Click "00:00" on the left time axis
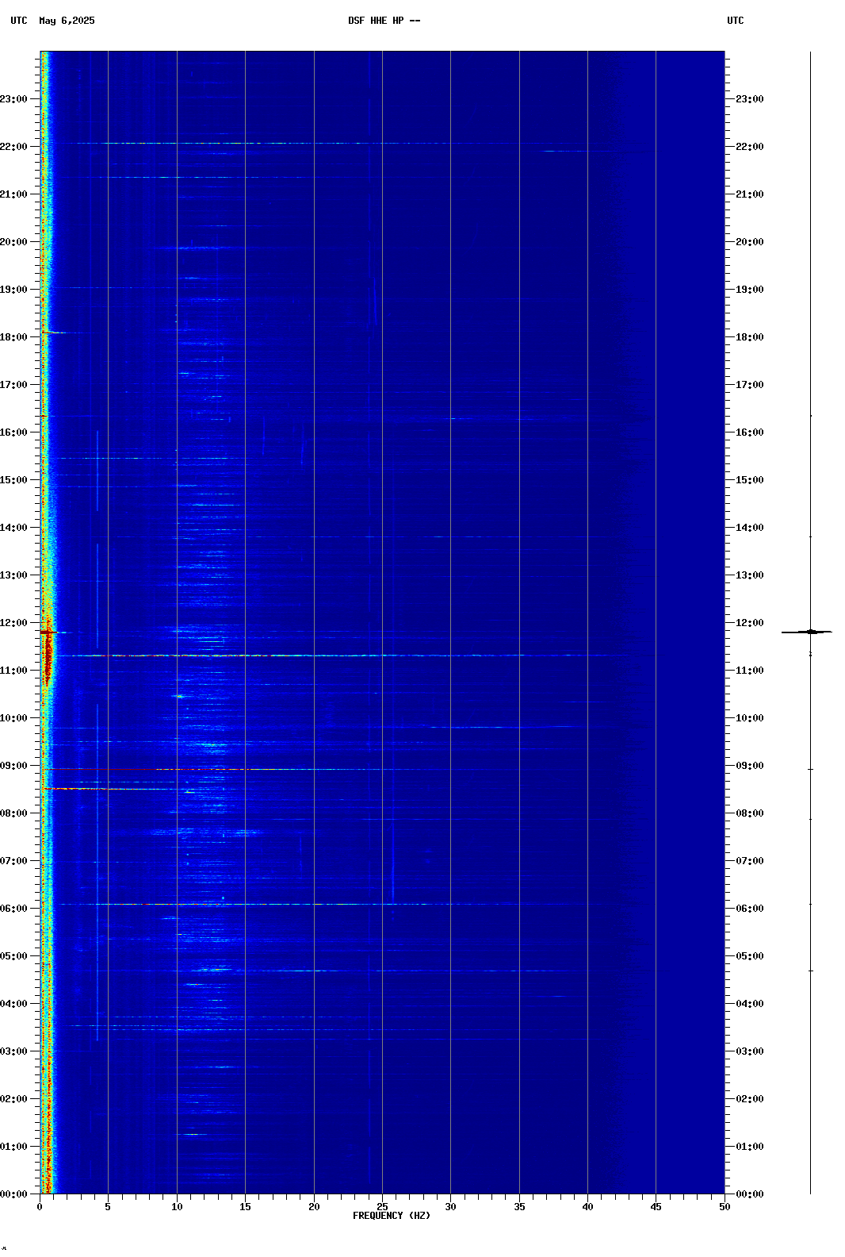845x1257 pixels. pos(13,1194)
